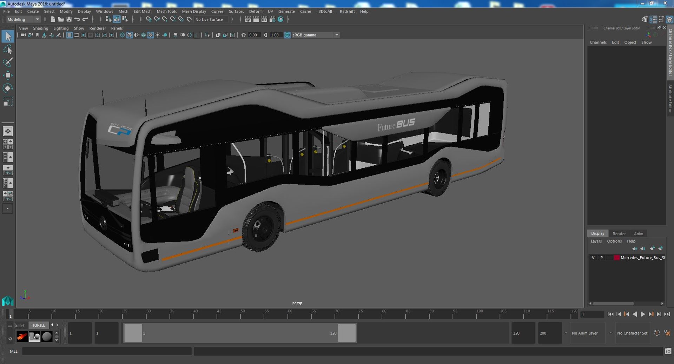
Task: Click the red color swatch of Mercedes_Future_Bus layer
Action: click(617, 258)
